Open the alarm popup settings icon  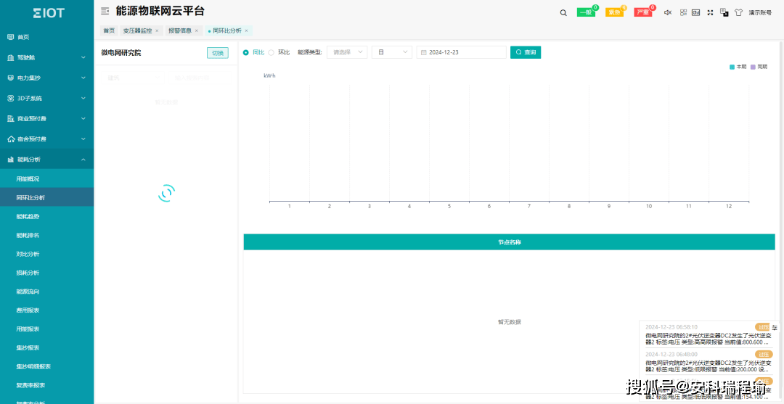[775, 328]
